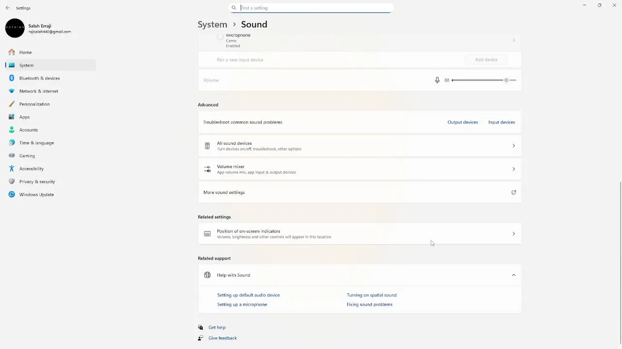Collapse the Help with Sound section
Screen dimensions: 622x349
click(x=513, y=275)
